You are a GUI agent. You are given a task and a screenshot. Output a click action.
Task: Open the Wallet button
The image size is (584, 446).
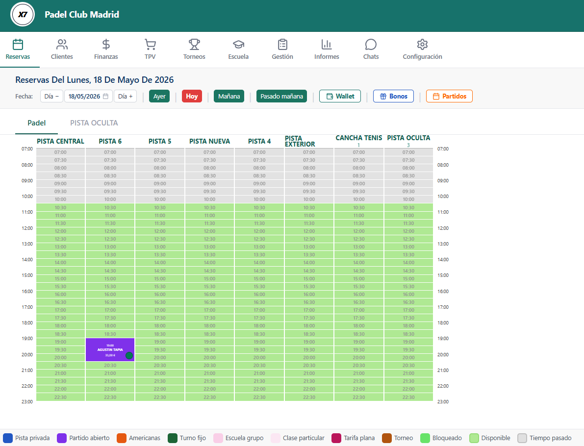(x=340, y=96)
